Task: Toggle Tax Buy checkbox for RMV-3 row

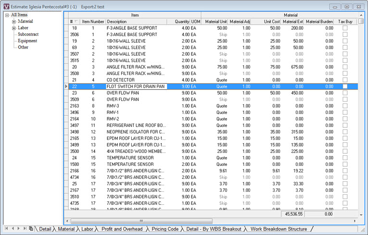Action: pyautogui.click(x=345, y=106)
